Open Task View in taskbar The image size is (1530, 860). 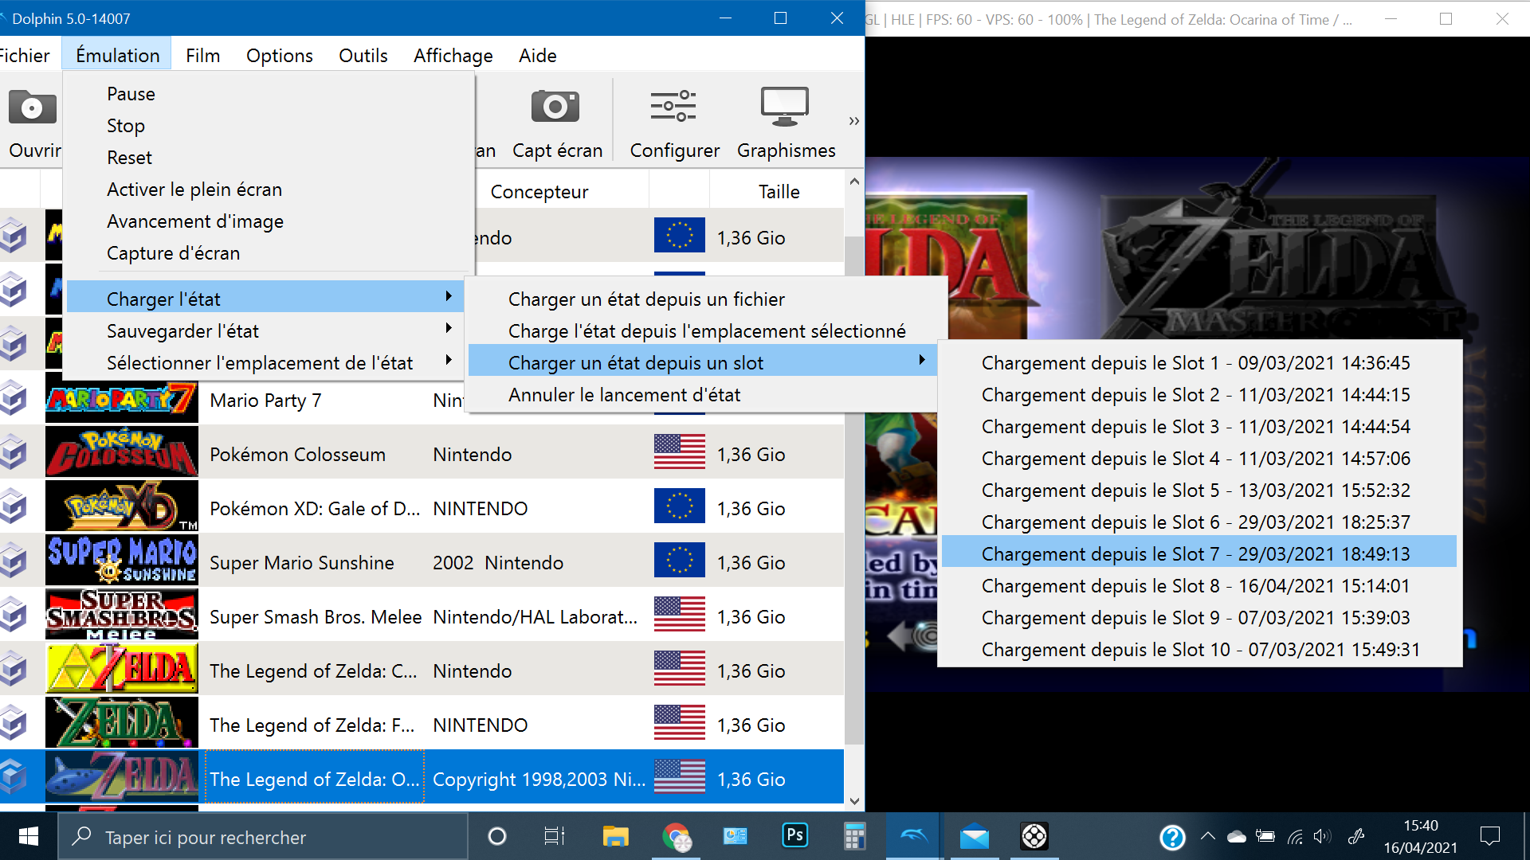point(555,836)
